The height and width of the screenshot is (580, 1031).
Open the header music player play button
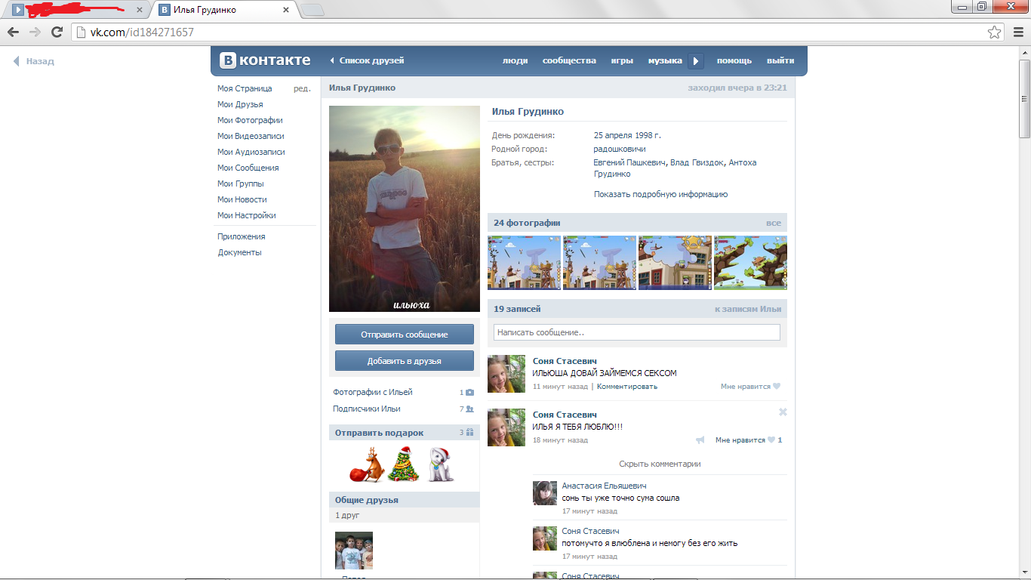pos(697,61)
